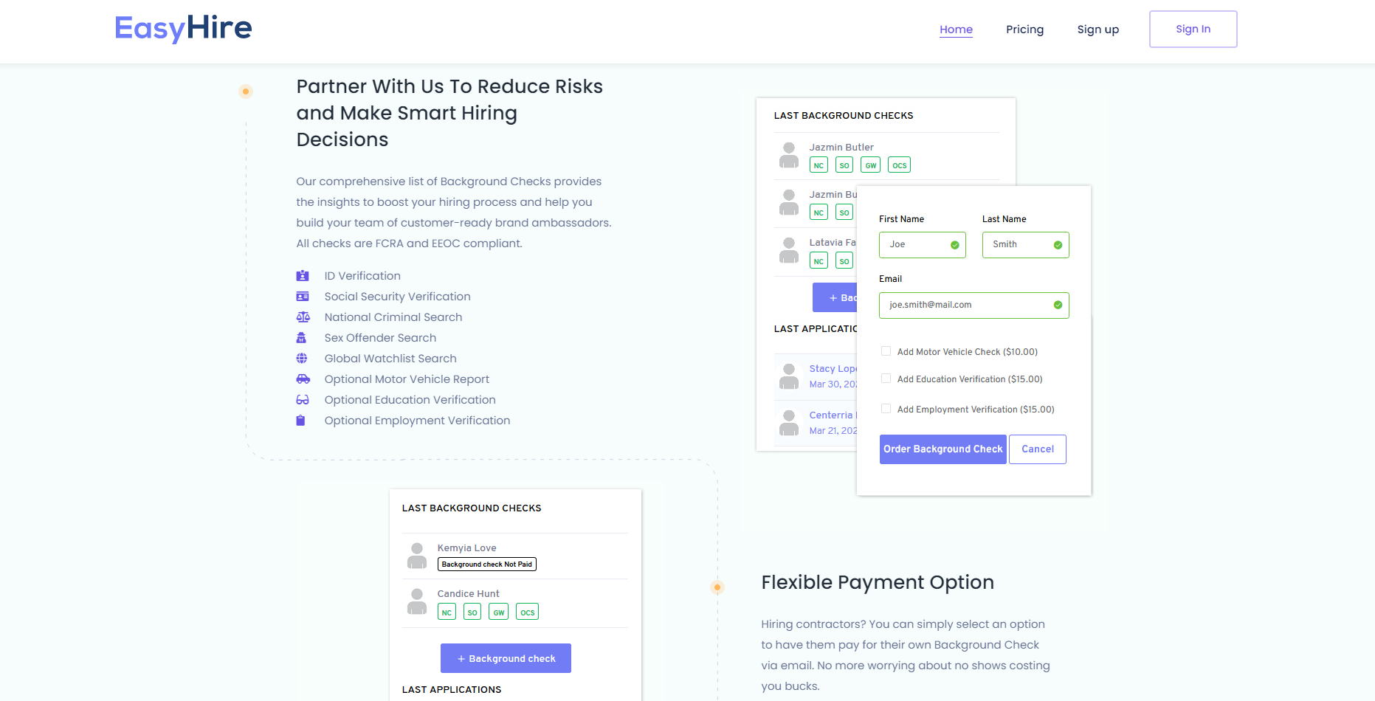Viewport: 1375px width, 701px height.
Task: Open the Centerria application link
Action: pyautogui.click(x=833, y=415)
